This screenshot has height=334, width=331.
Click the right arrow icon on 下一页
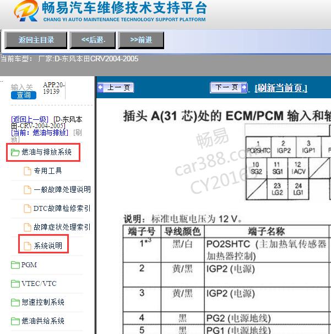coord(244,87)
